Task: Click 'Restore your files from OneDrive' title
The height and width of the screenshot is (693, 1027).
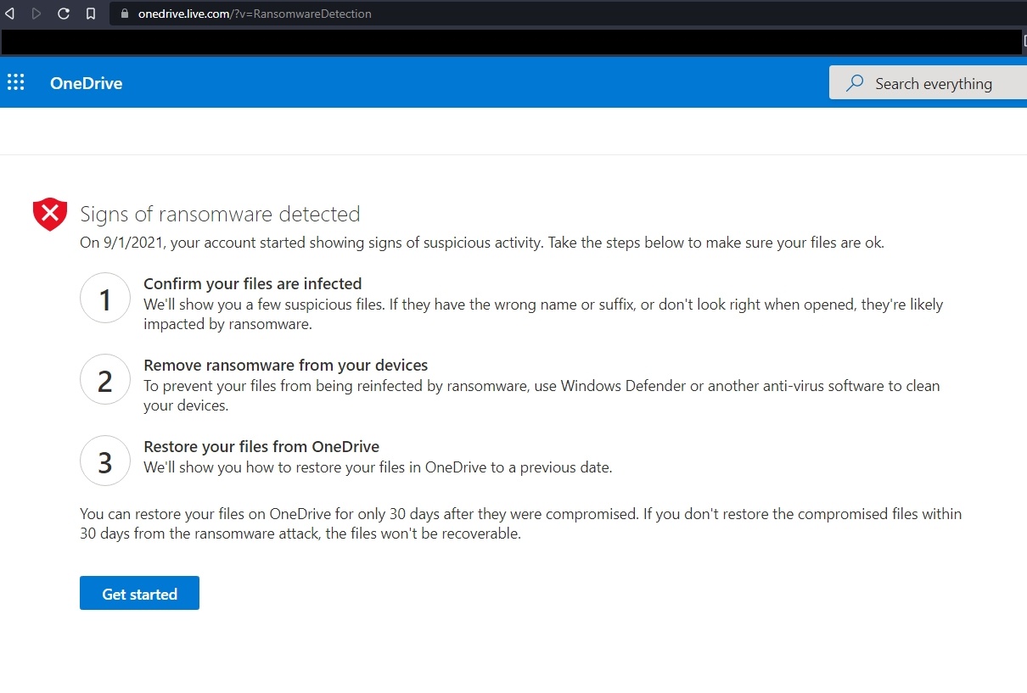Action: 261,446
